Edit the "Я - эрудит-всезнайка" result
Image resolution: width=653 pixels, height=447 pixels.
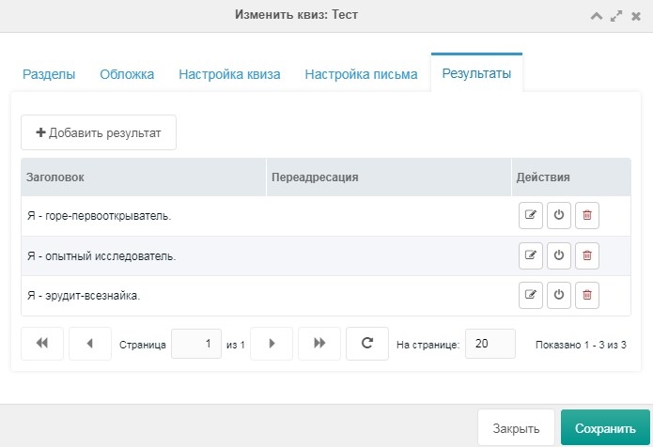pos(531,296)
